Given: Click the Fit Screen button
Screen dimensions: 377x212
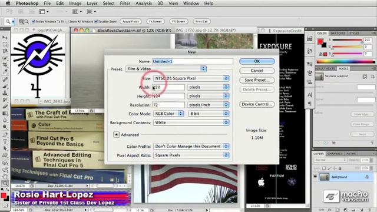Looking at the screenshot, I should 156,21.
